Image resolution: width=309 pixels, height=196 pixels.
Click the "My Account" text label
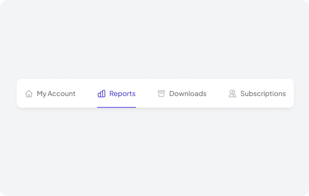[x=56, y=94]
